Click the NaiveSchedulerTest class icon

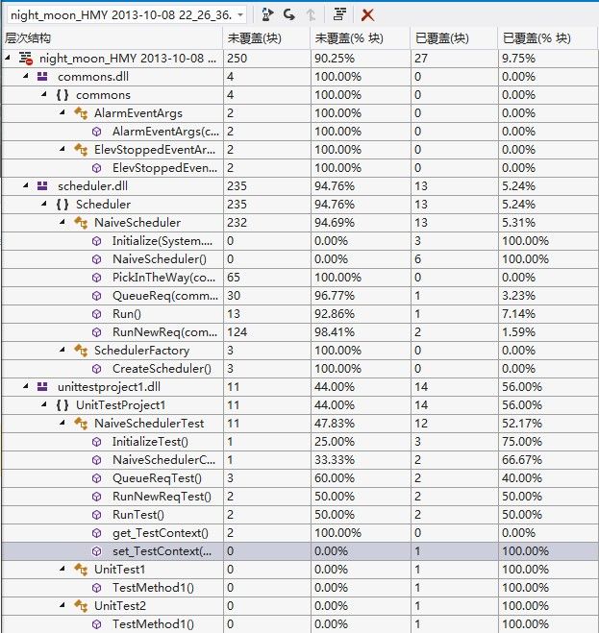pos(81,424)
